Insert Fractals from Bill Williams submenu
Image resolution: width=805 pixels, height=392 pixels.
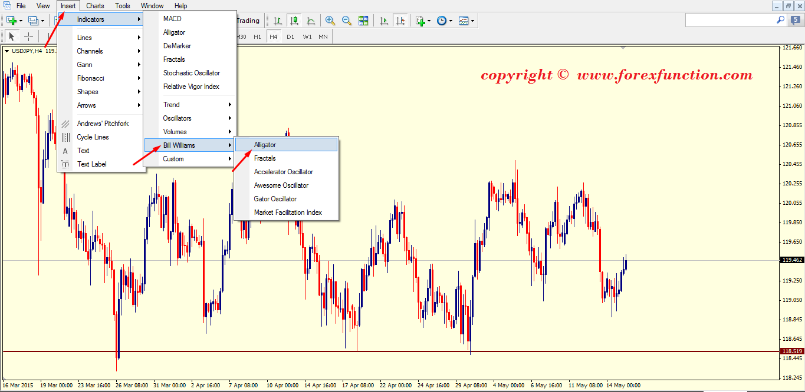pos(287,158)
